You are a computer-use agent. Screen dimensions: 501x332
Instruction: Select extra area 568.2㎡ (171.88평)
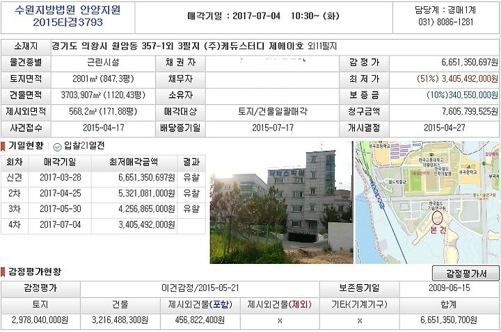click(103, 111)
